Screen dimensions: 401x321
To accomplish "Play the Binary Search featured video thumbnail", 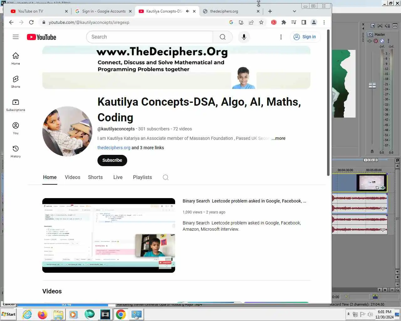I will click(x=109, y=235).
